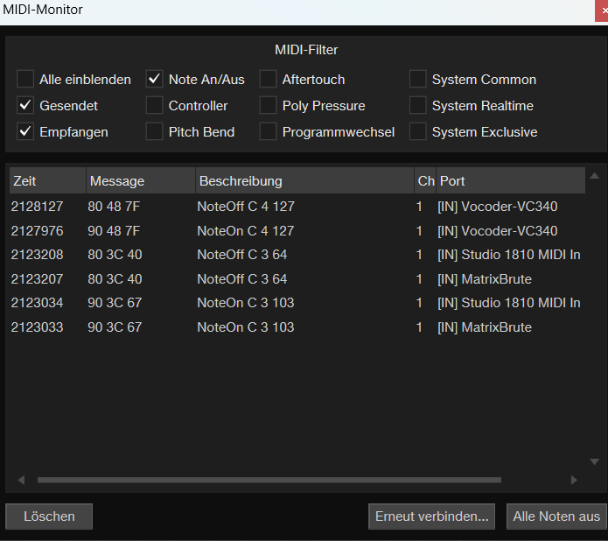Screen dimensions: 608x541
Task: Uncheck the Gesendet filter
Action: (x=25, y=106)
